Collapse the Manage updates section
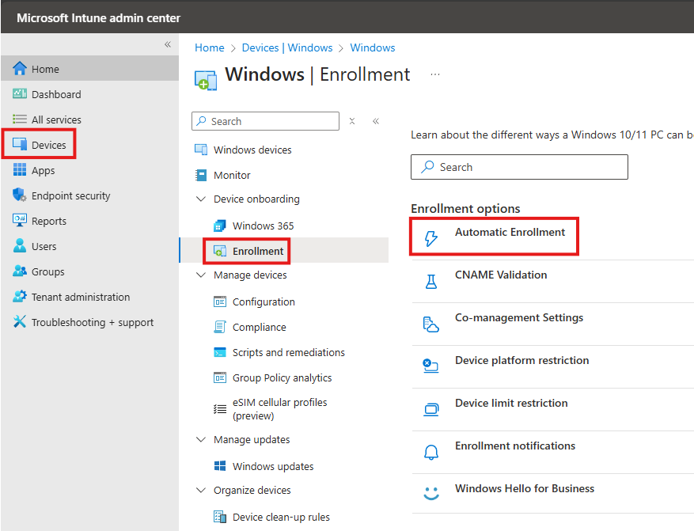Screen dimensions: 694x531 pyautogui.click(x=201, y=439)
